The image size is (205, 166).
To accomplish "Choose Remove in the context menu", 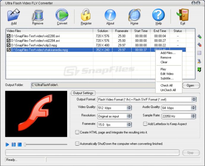I will pyautogui.click(x=166, y=58).
